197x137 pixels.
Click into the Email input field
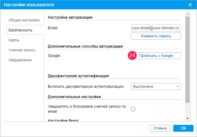(156, 28)
